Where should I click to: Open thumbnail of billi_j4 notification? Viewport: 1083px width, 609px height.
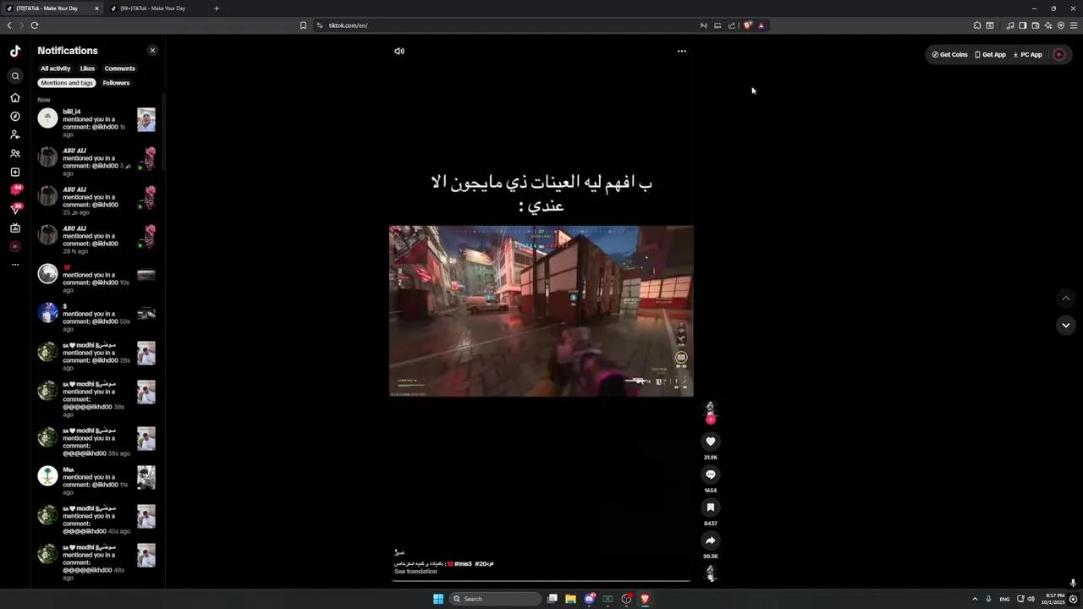[x=146, y=119]
